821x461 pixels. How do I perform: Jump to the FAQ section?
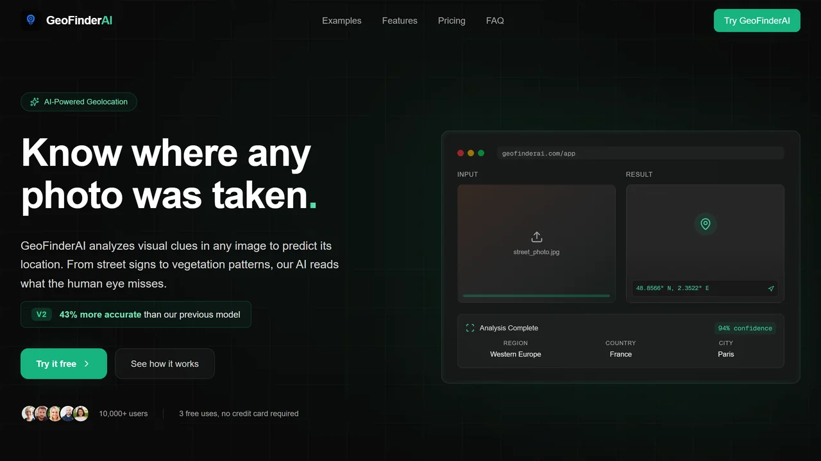(x=495, y=20)
